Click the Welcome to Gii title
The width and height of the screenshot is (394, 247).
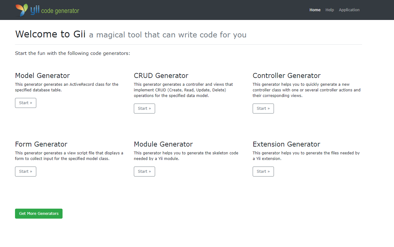(x=50, y=34)
